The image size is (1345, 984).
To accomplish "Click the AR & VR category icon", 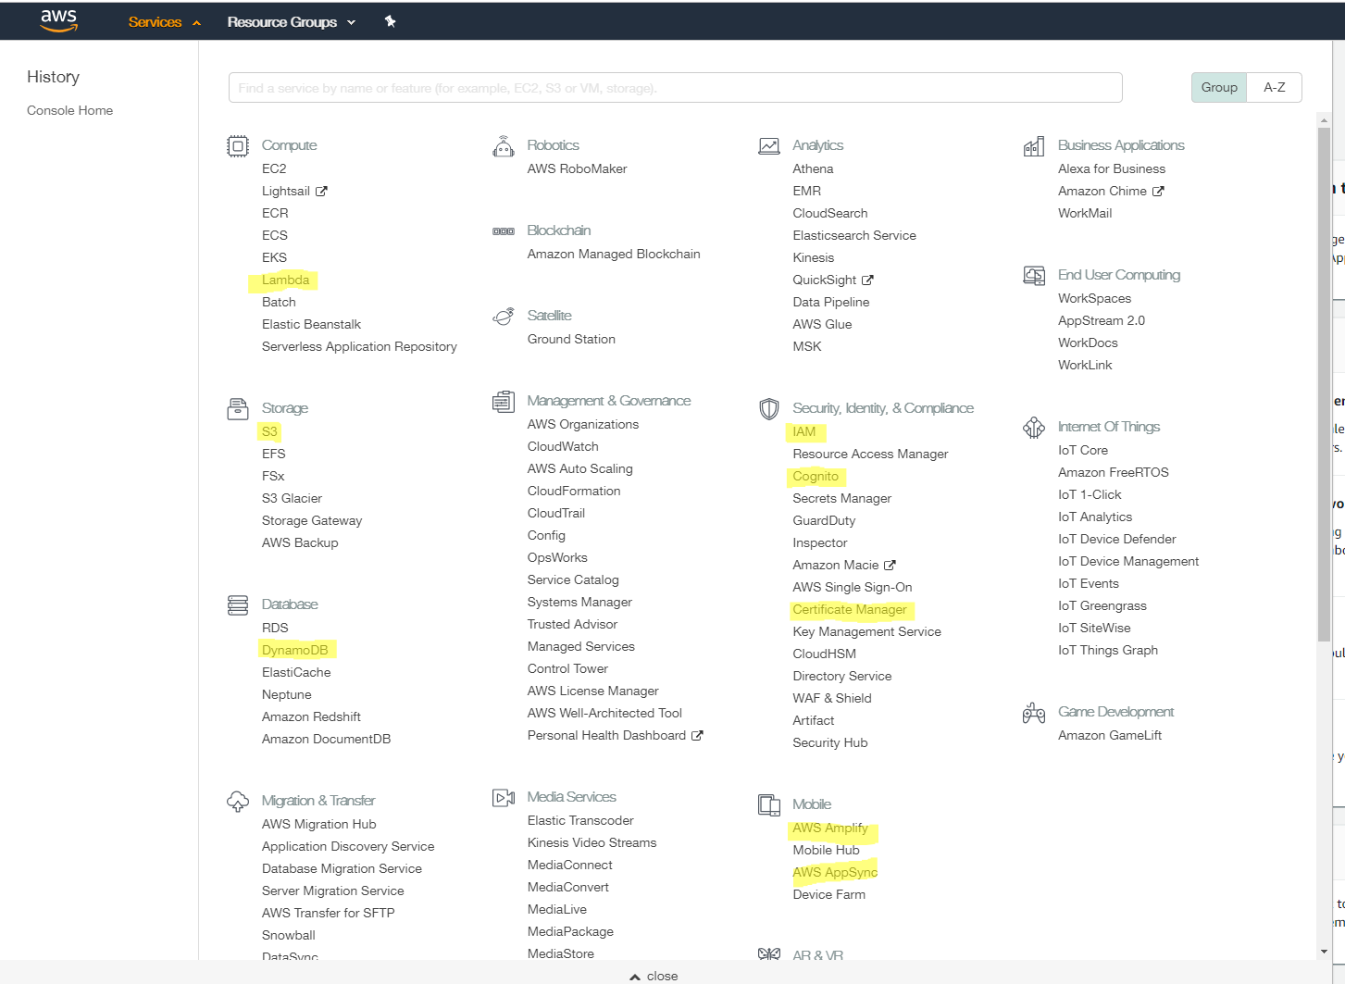I will click(x=769, y=954).
